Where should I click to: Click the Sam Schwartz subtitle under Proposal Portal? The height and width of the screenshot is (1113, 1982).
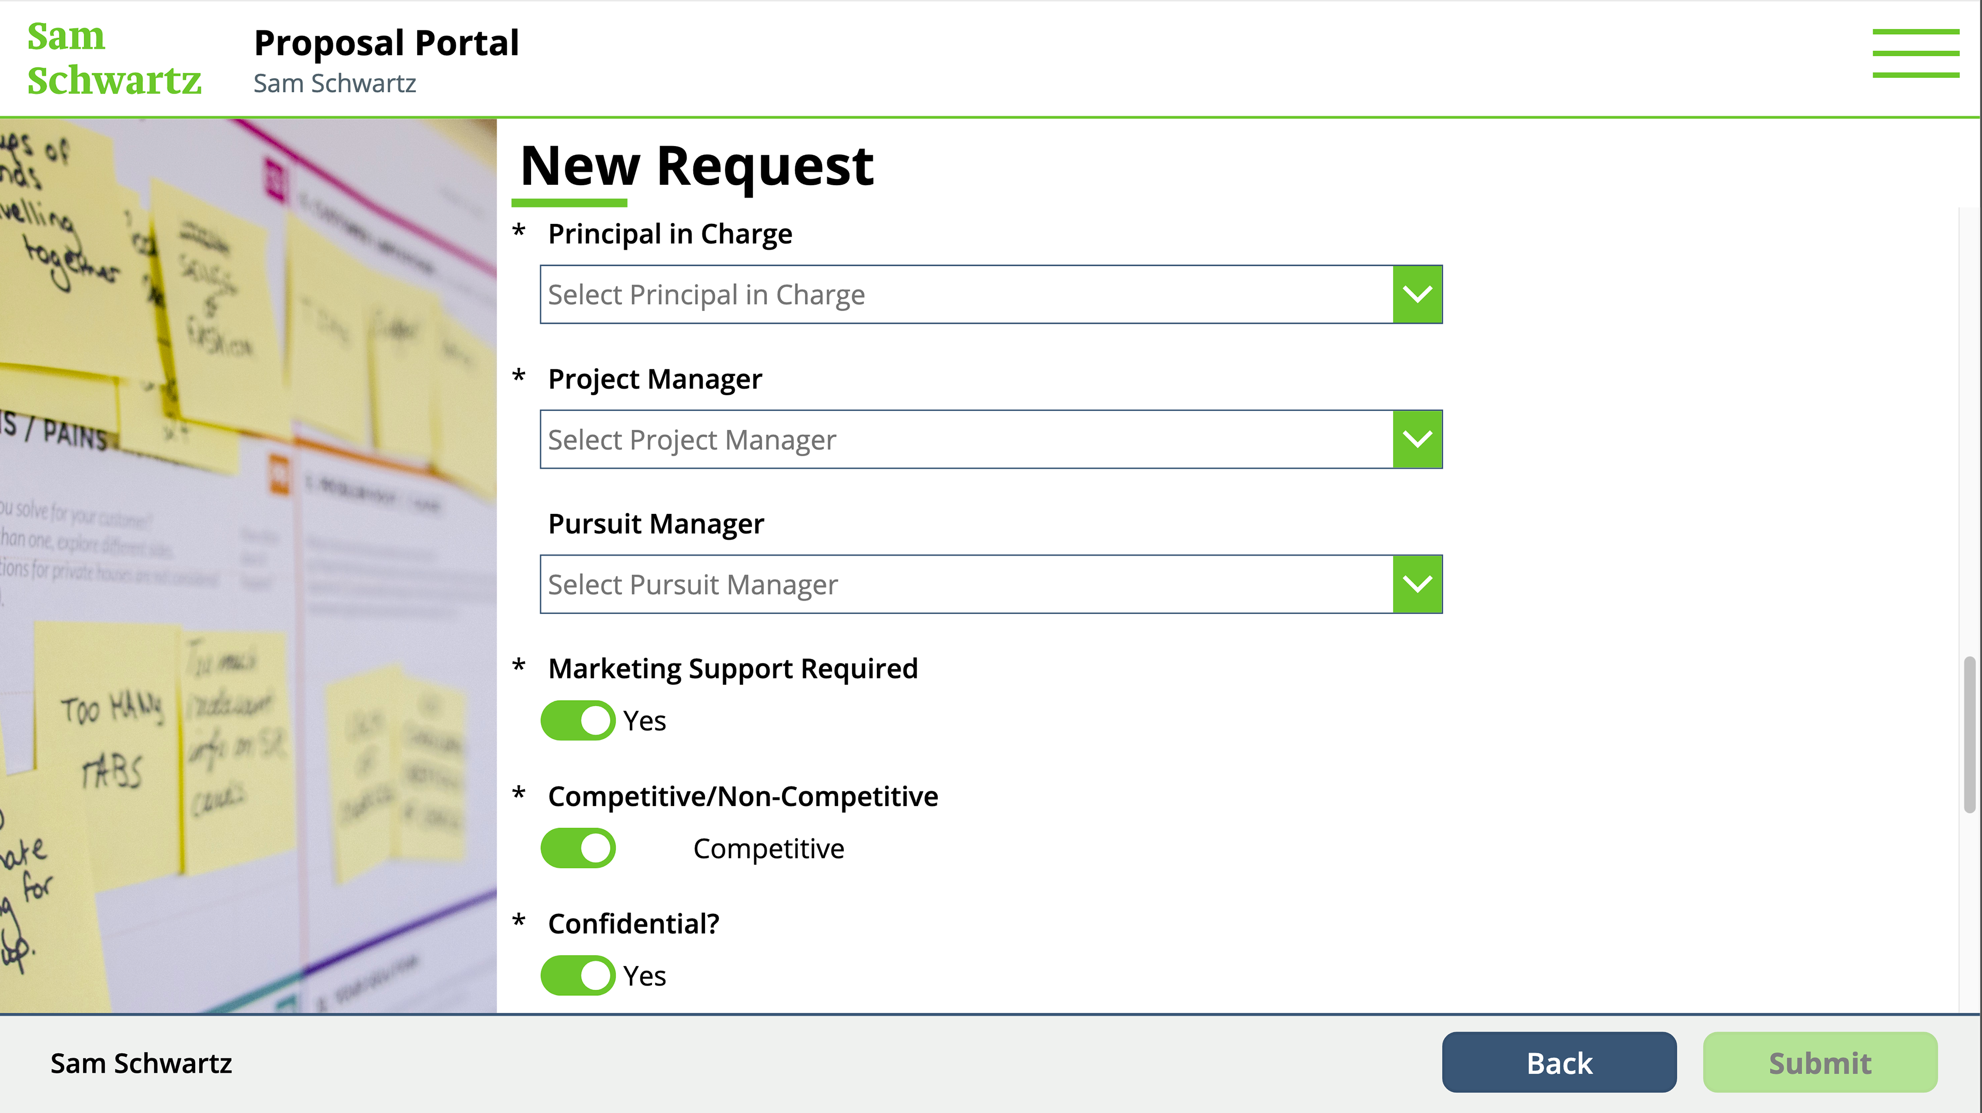coord(334,83)
